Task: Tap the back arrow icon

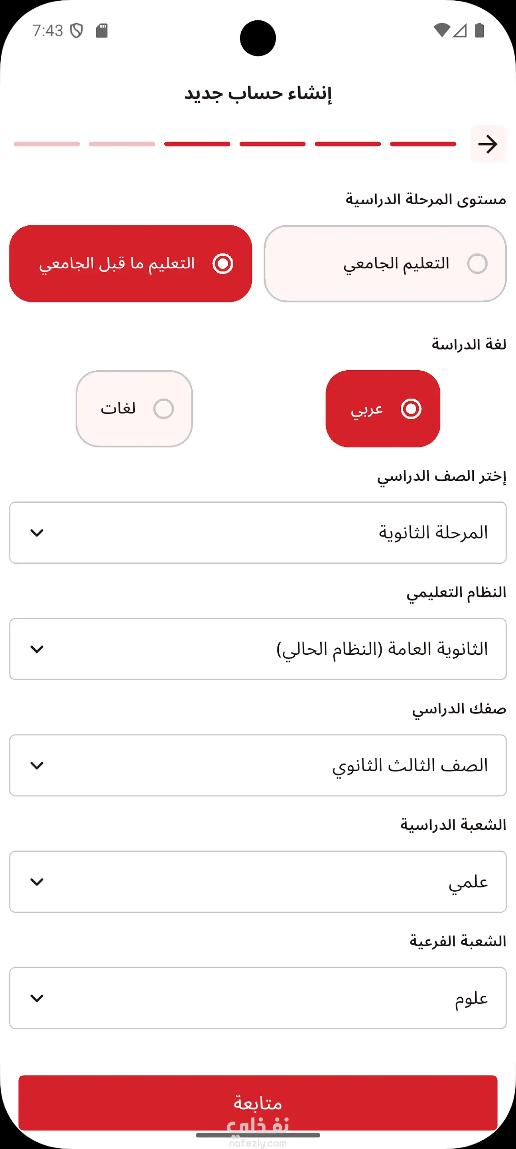Action: pos(488,144)
